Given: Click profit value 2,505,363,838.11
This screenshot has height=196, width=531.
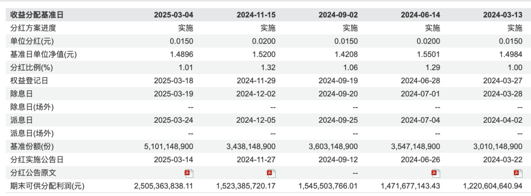Looking at the screenshot, I should 164,186.
